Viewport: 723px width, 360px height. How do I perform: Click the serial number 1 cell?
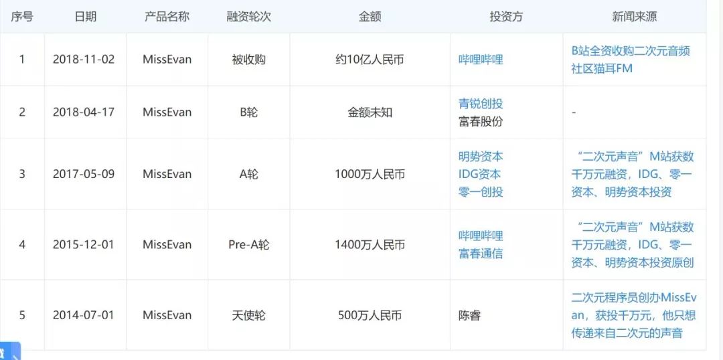pyautogui.click(x=22, y=60)
